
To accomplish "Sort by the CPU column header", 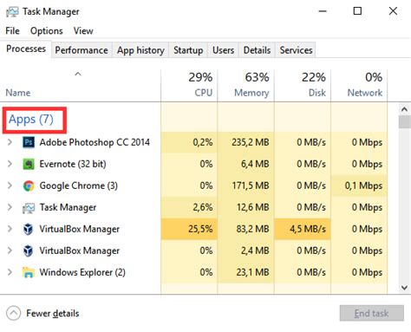I will [x=189, y=86].
